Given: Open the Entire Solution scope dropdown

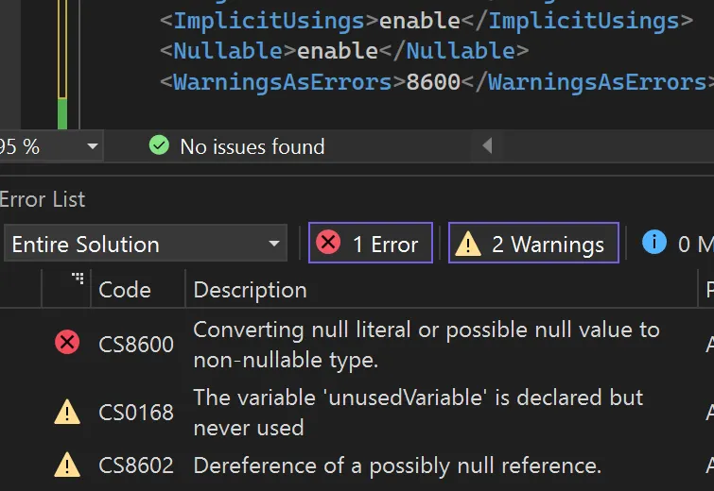Looking at the screenshot, I should click(146, 244).
